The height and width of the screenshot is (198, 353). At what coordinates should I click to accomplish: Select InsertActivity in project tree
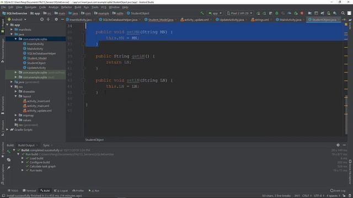tap(35, 44)
